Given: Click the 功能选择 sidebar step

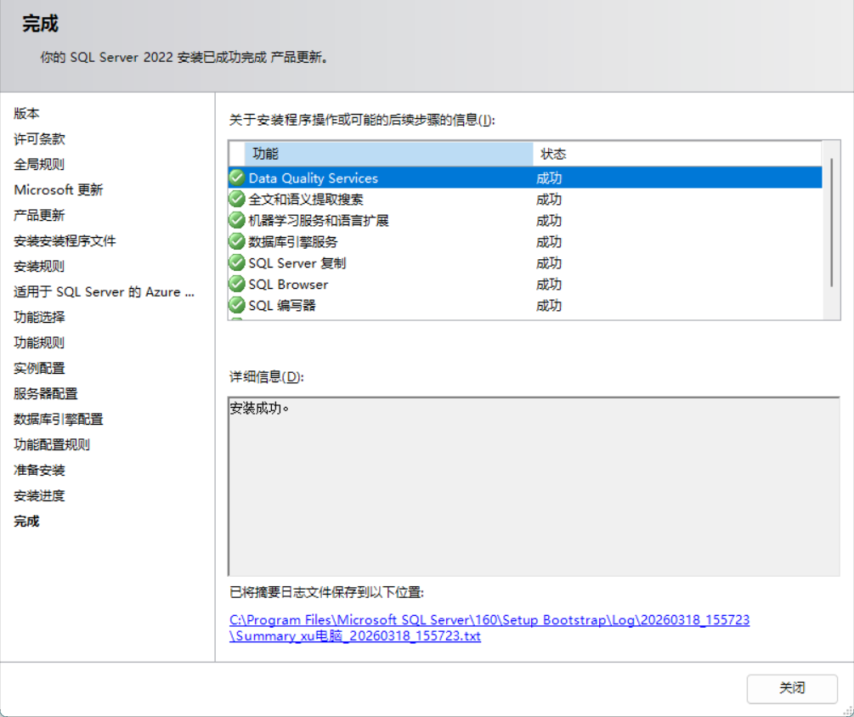Looking at the screenshot, I should click(39, 317).
